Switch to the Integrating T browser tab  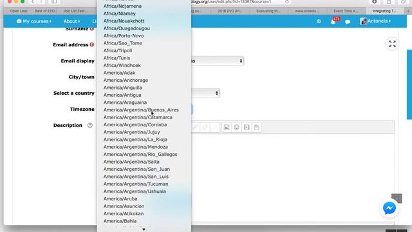pos(384,11)
